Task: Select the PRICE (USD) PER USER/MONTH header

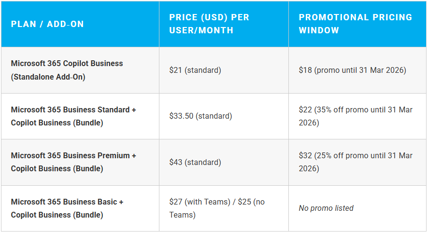Action: tap(209, 24)
